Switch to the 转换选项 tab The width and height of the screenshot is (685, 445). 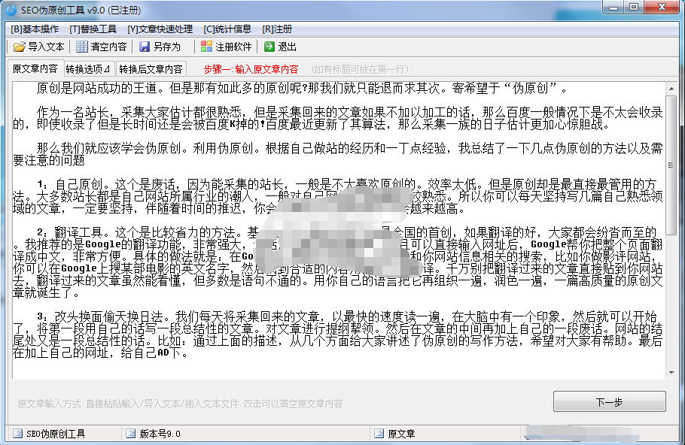[87, 68]
